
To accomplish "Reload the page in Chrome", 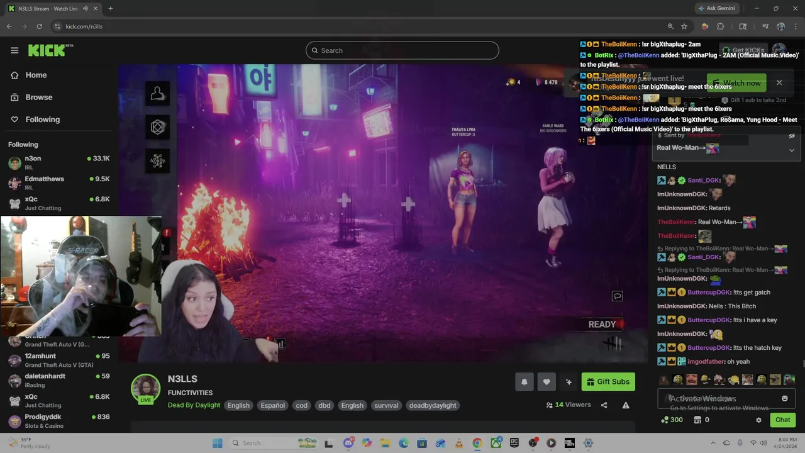I will (39, 26).
